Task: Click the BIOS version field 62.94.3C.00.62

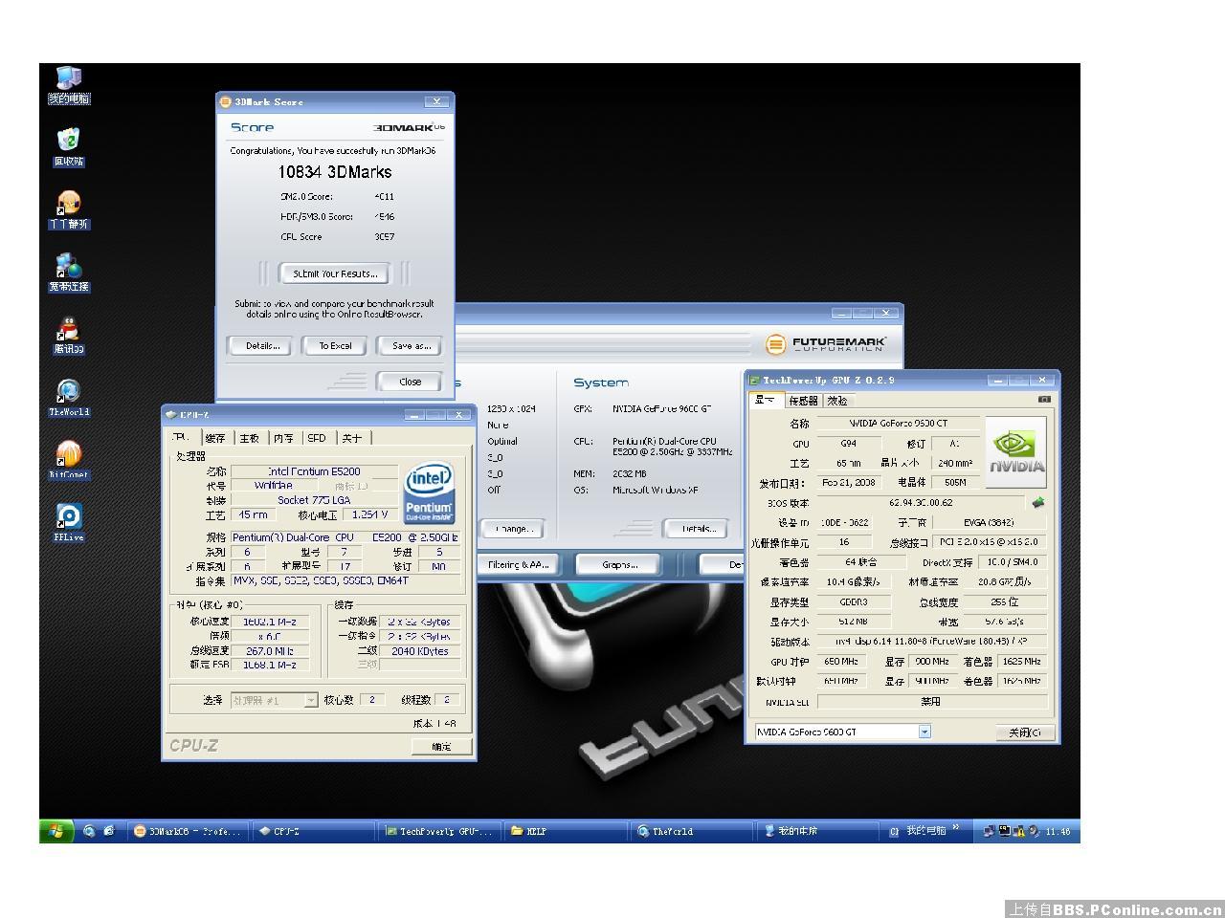Action: [921, 502]
